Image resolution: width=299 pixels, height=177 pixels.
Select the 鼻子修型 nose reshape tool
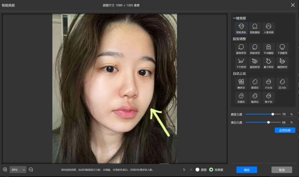point(268,63)
